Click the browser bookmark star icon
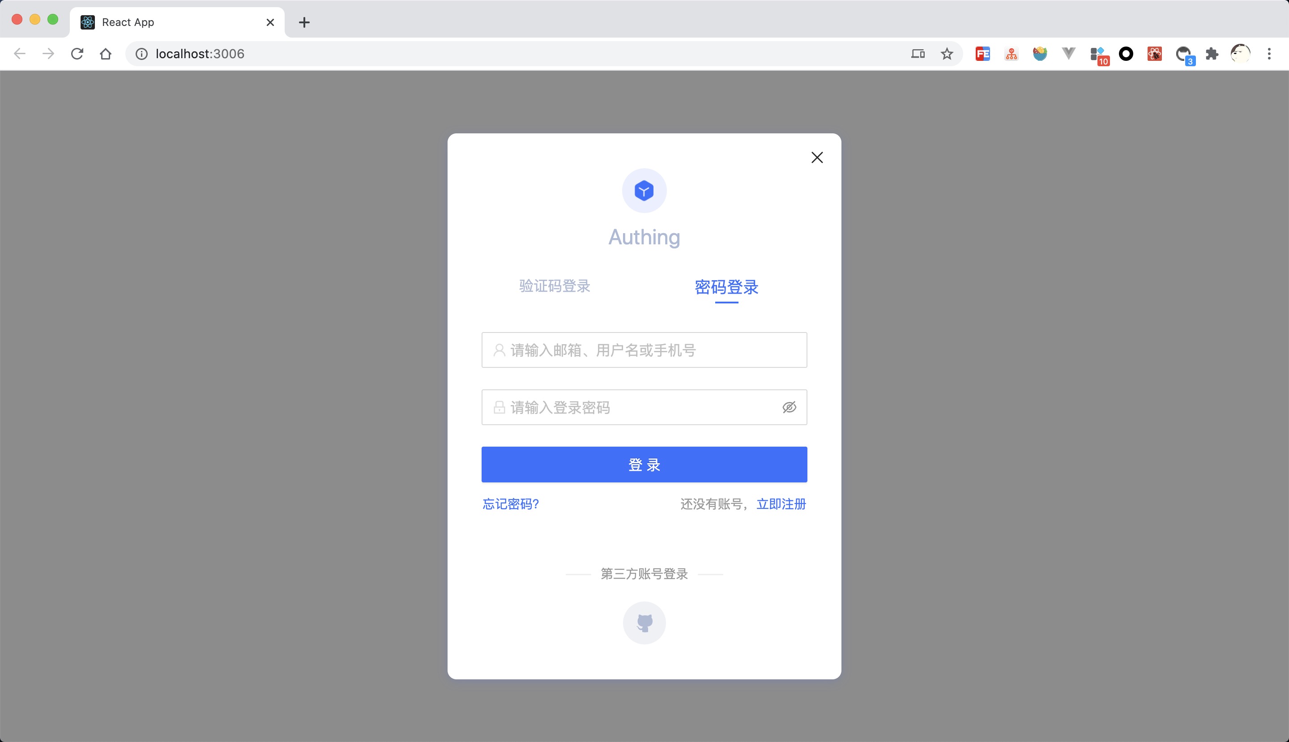This screenshot has height=742, width=1289. pyautogui.click(x=947, y=53)
